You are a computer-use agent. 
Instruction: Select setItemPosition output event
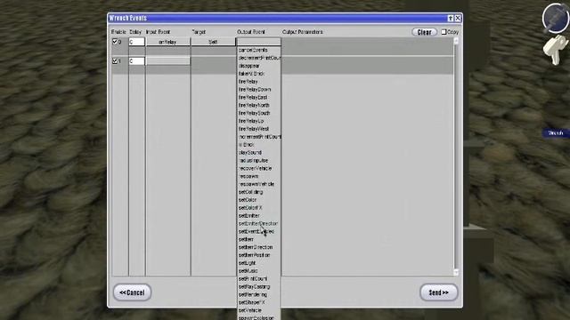254,255
